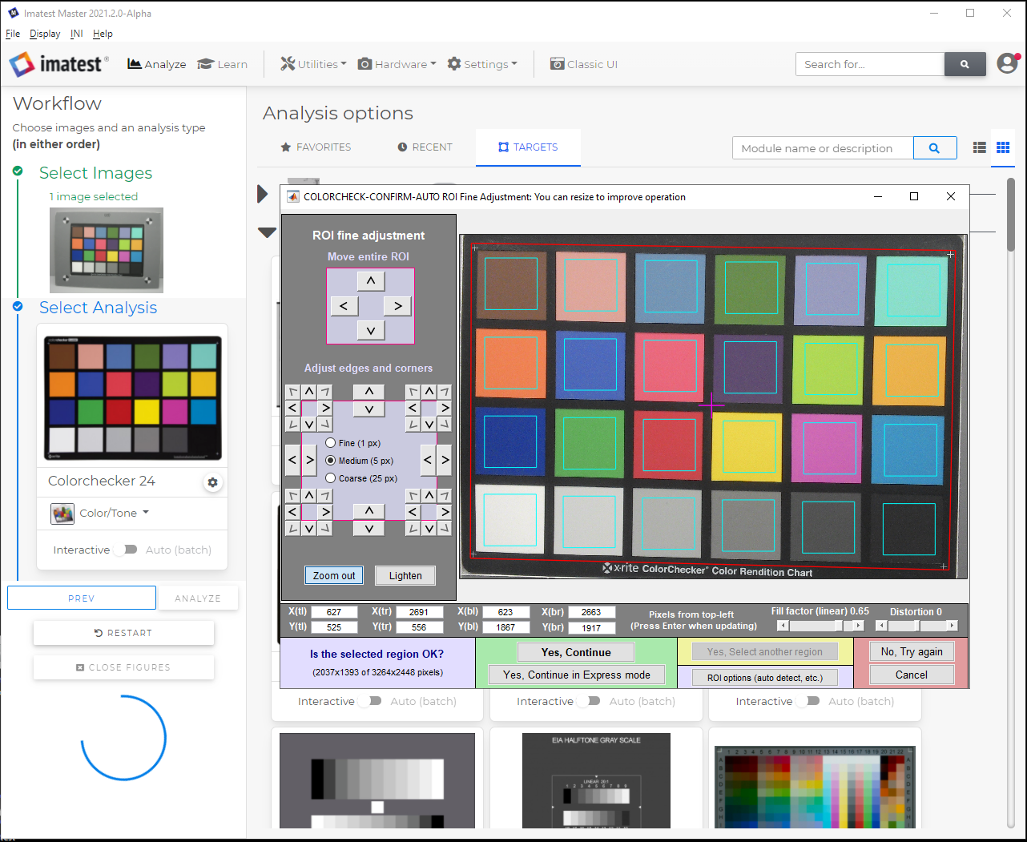1027x842 pixels.
Task: Shift left edge of ROI leftward
Action: (x=292, y=460)
